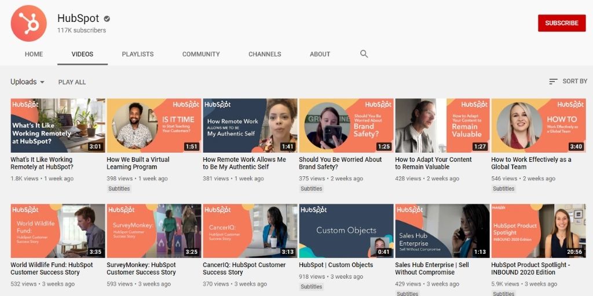Click title 'What's It Like Working Remotely at HubSpot?'

pos(42,163)
